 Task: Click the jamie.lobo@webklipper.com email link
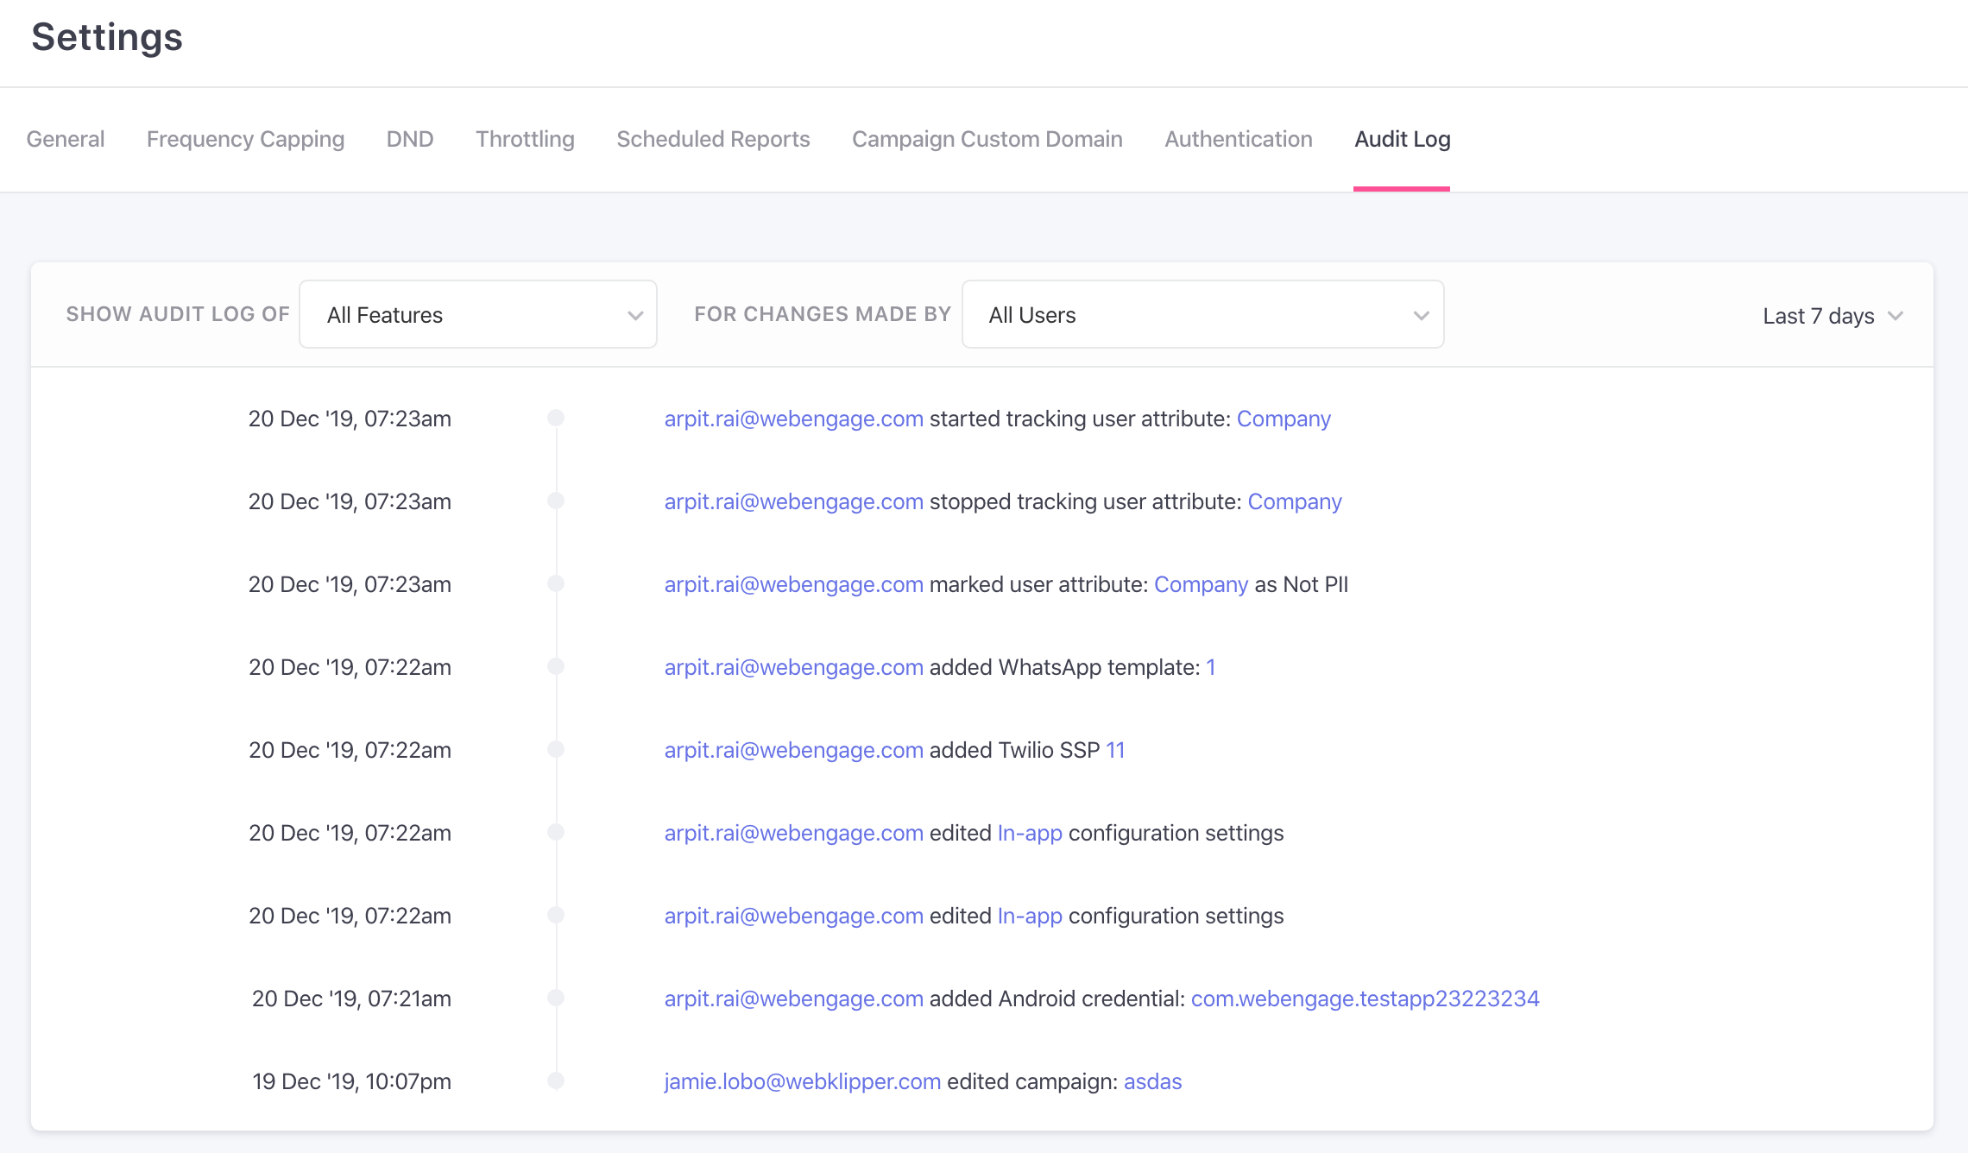802,1081
